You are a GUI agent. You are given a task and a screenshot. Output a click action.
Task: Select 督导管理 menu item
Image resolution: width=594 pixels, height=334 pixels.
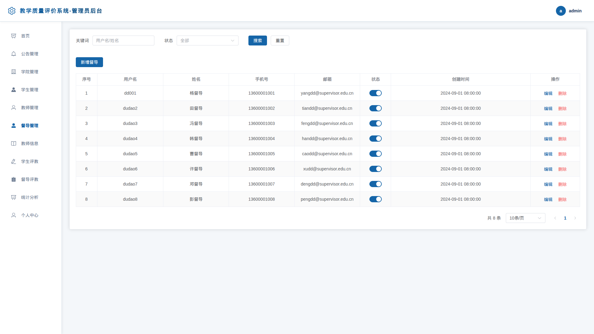point(31,126)
